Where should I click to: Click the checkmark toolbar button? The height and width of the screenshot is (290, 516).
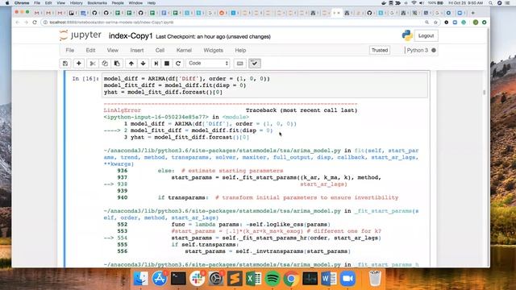[x=255, y=64]
